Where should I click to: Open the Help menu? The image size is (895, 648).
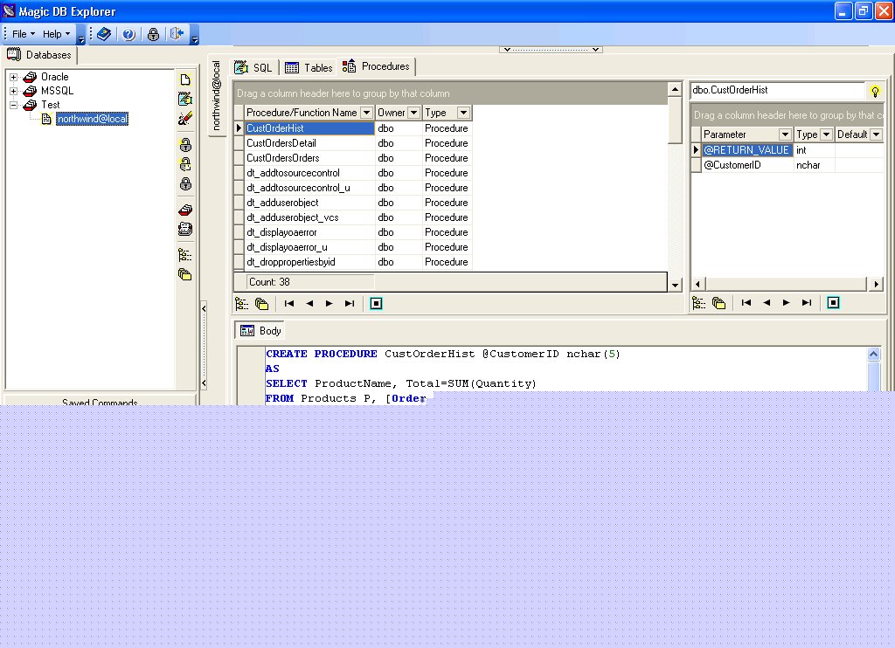pos(56,34)
